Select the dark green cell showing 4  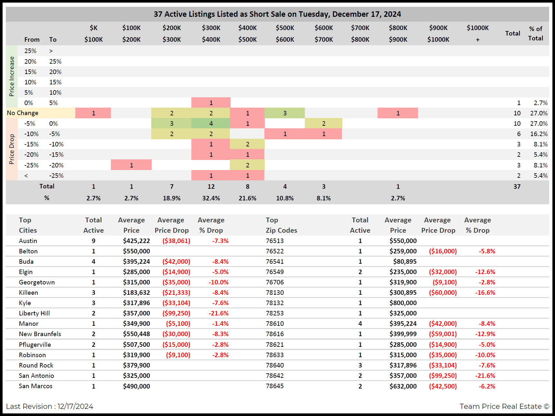tap(211, 123)
